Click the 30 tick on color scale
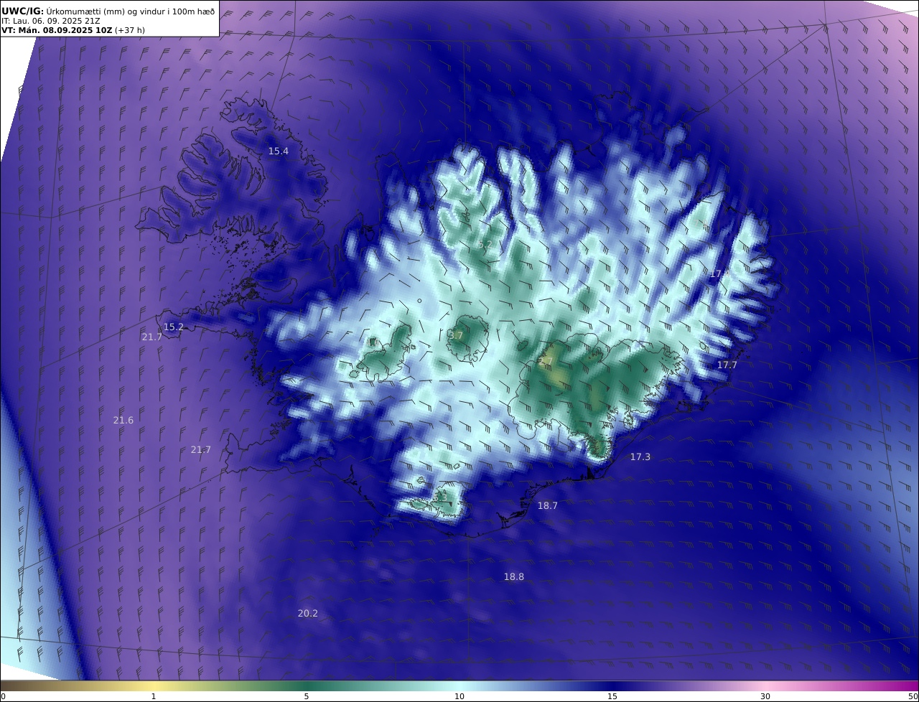Viewport: 919px width, 702px height. click(x=765, y=696)
